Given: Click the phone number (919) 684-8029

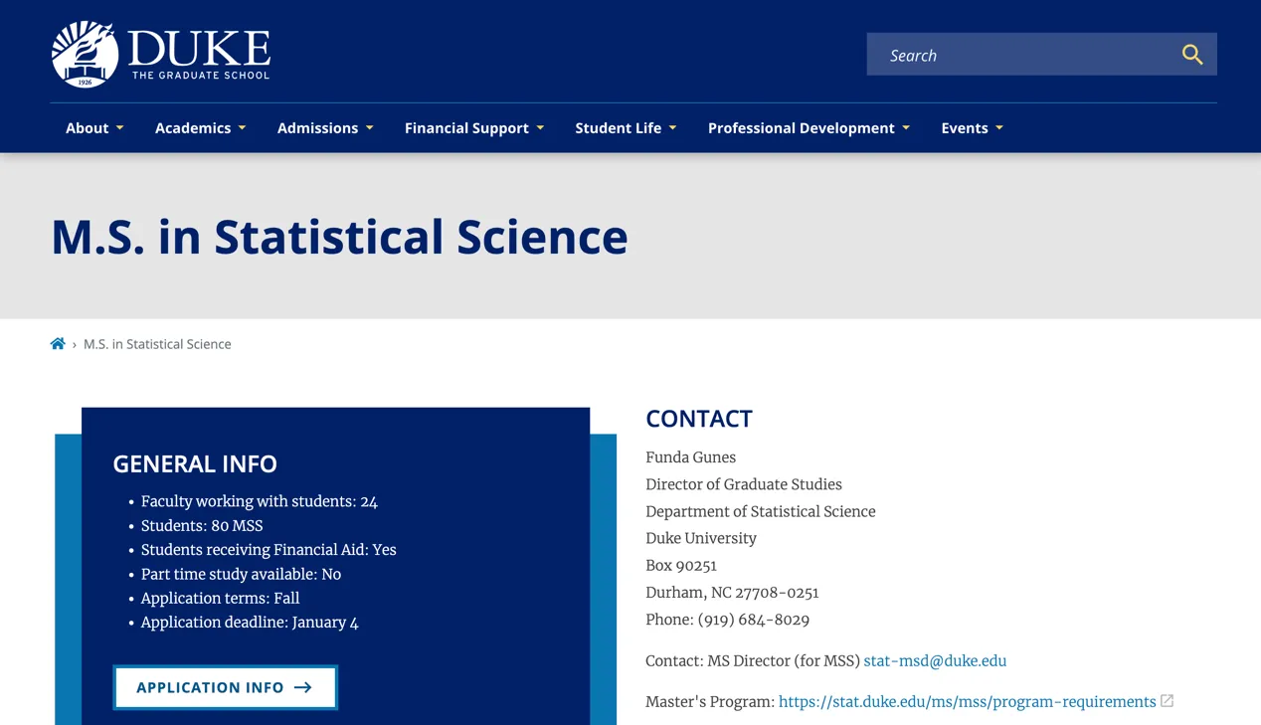Looking at the screenshot, I should 753,620.
